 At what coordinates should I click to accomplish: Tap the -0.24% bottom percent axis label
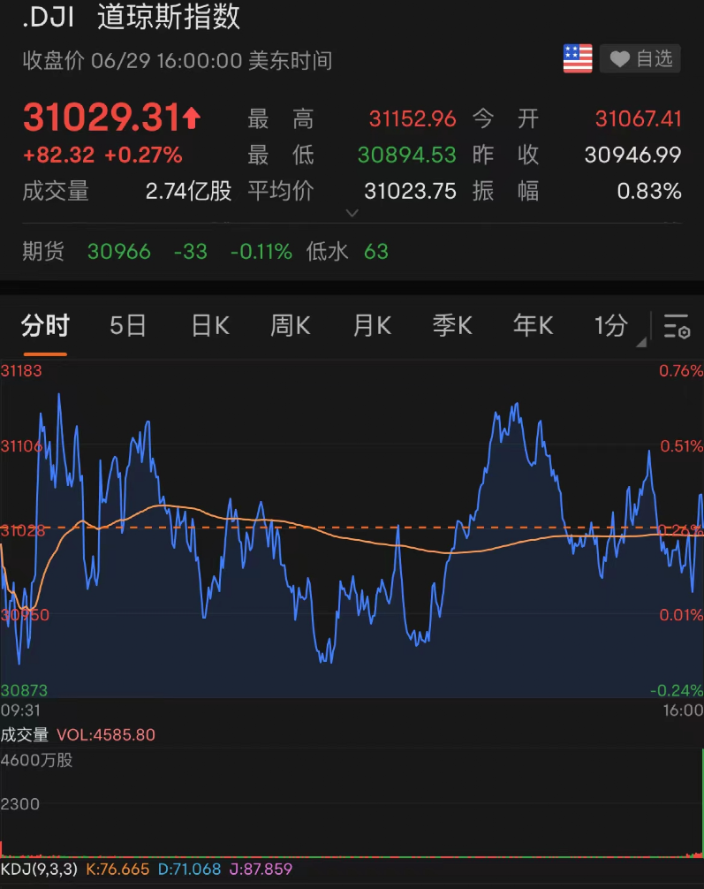(x=677, y=690)
